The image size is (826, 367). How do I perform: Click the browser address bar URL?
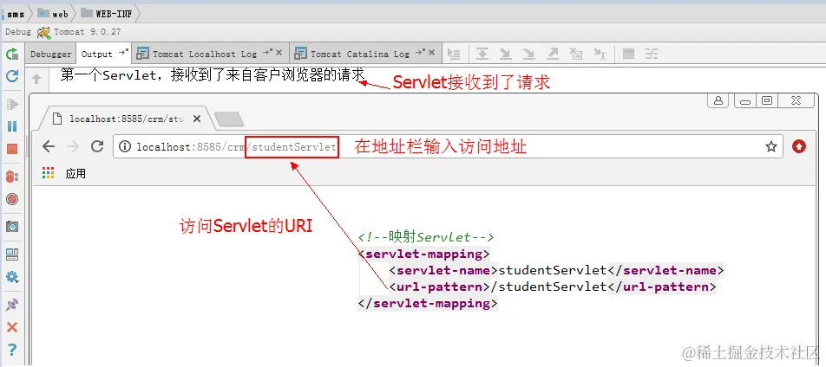pos(236,147)
